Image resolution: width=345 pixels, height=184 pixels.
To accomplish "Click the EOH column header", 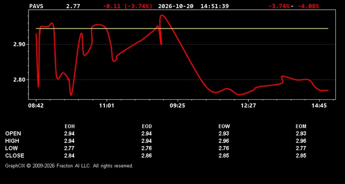I will pos(69,126).
